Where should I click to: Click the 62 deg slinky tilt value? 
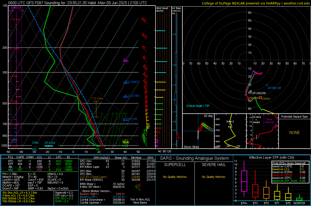208,116
